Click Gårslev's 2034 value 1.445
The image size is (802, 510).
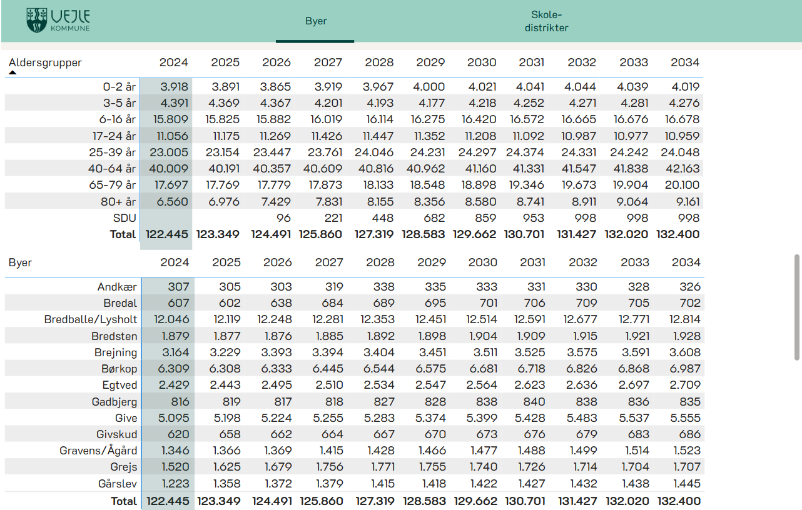686,483
